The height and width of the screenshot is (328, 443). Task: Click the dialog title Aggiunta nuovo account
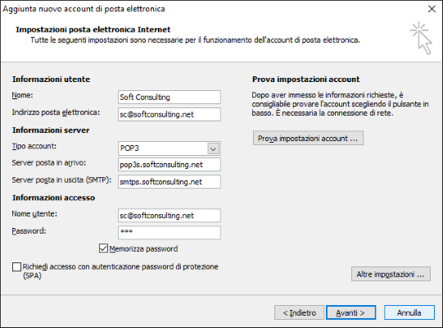[84, 9]
